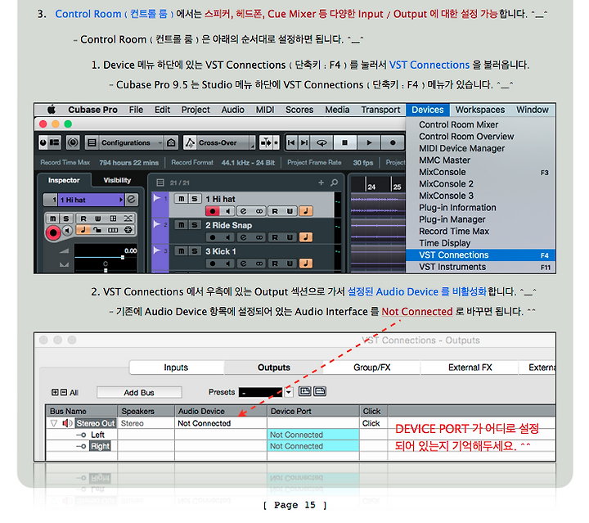Toggle Record Enable on the 2 Ride Snap track

[x=213, y=237]
